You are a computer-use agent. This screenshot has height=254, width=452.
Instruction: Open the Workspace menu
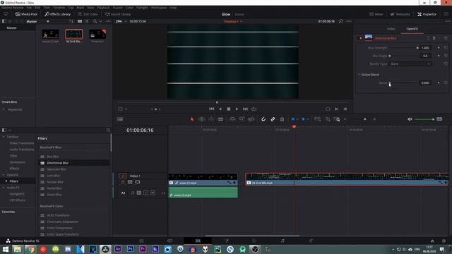[159, 8]
